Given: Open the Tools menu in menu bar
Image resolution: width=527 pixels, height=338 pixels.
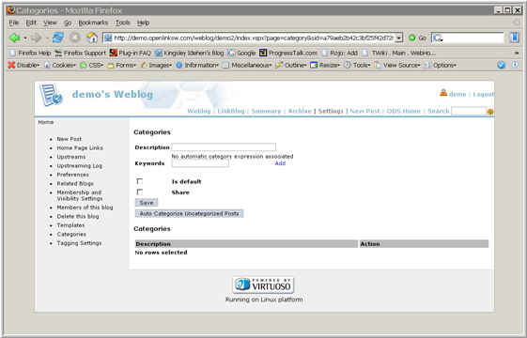Looking at the screenshot, I should (123, 23).
